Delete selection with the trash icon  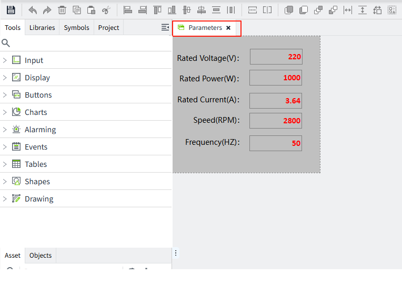[x=62, y=10]
